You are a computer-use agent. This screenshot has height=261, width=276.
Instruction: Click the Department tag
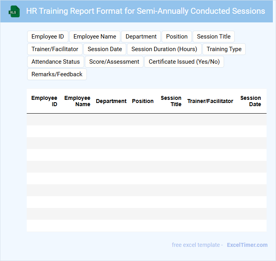pos(141,37)
